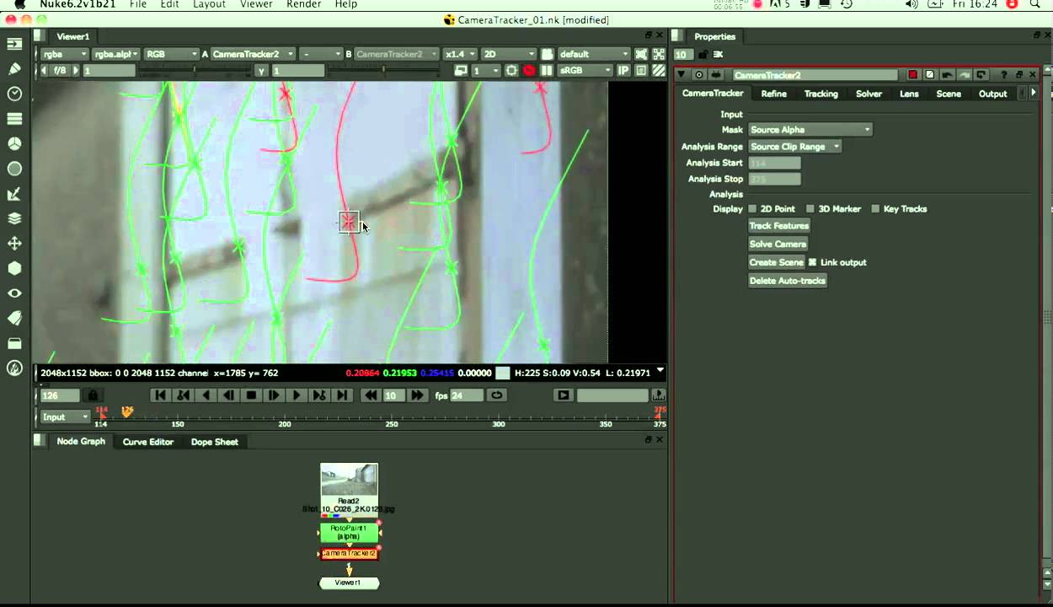This screenshot has width=1053, height=607.
Task: Open help for CameraTracker2 node
Action: point(1004,75)
